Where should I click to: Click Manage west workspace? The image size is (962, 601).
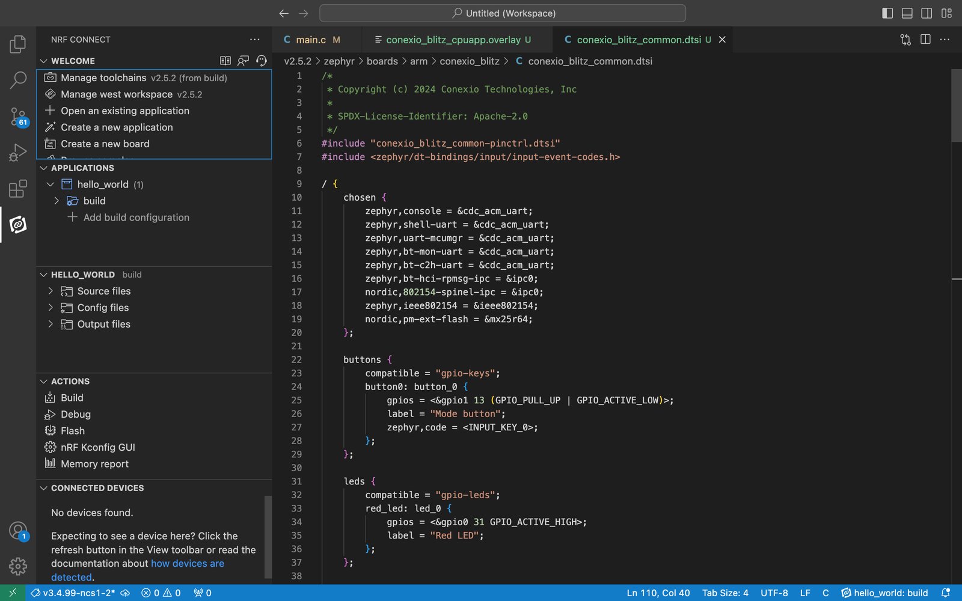click(154, 94)
